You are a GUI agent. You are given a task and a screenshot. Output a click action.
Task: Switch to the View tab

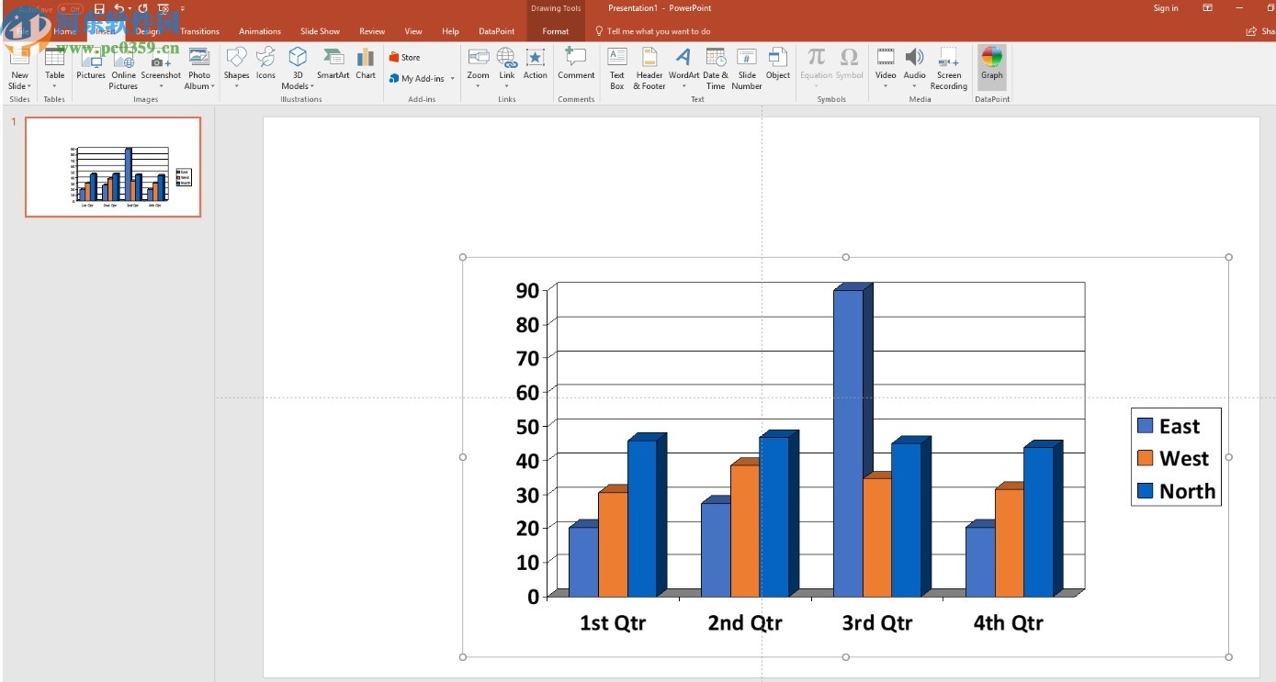413,31
